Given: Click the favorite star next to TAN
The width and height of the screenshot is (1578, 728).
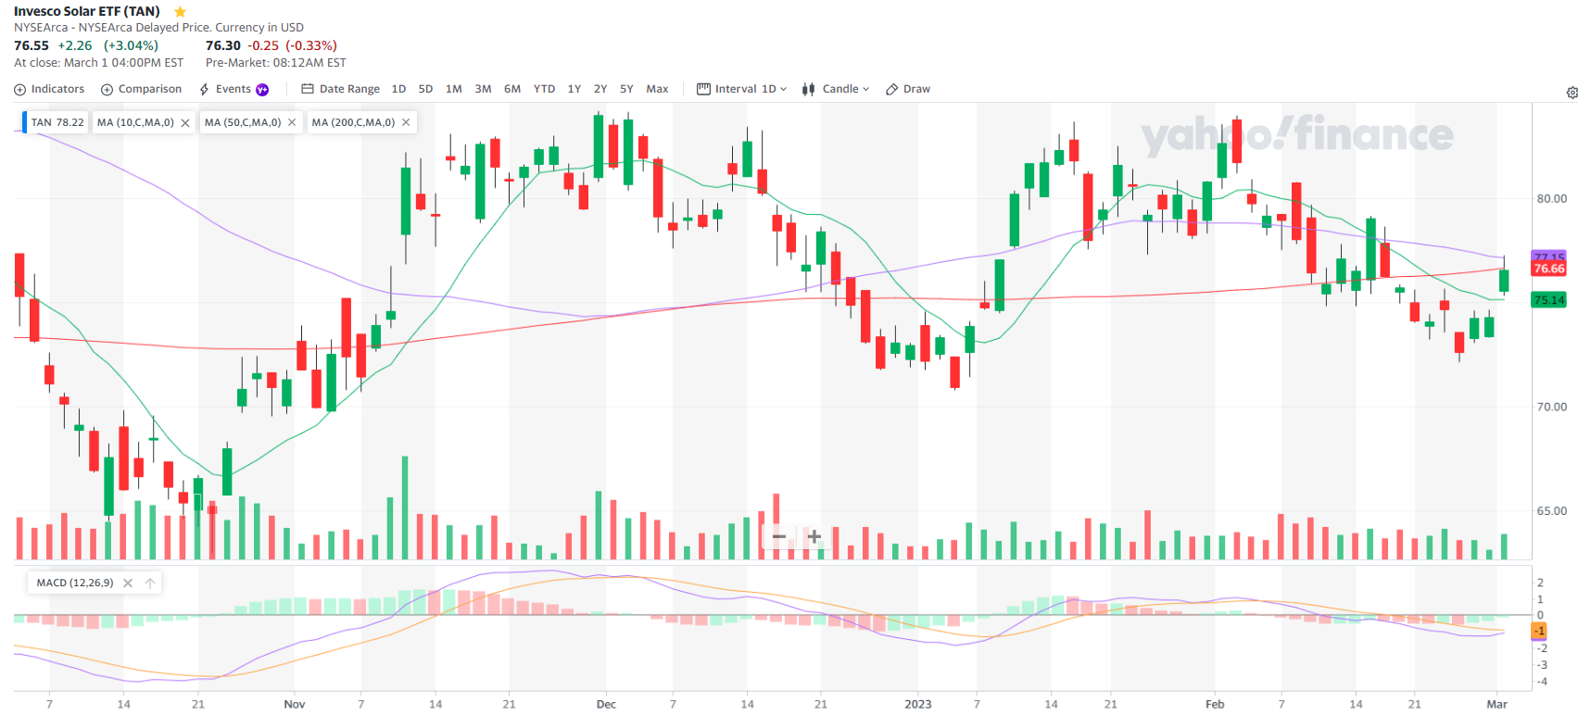Looking at the screenshot, I should tap(180, 12).
